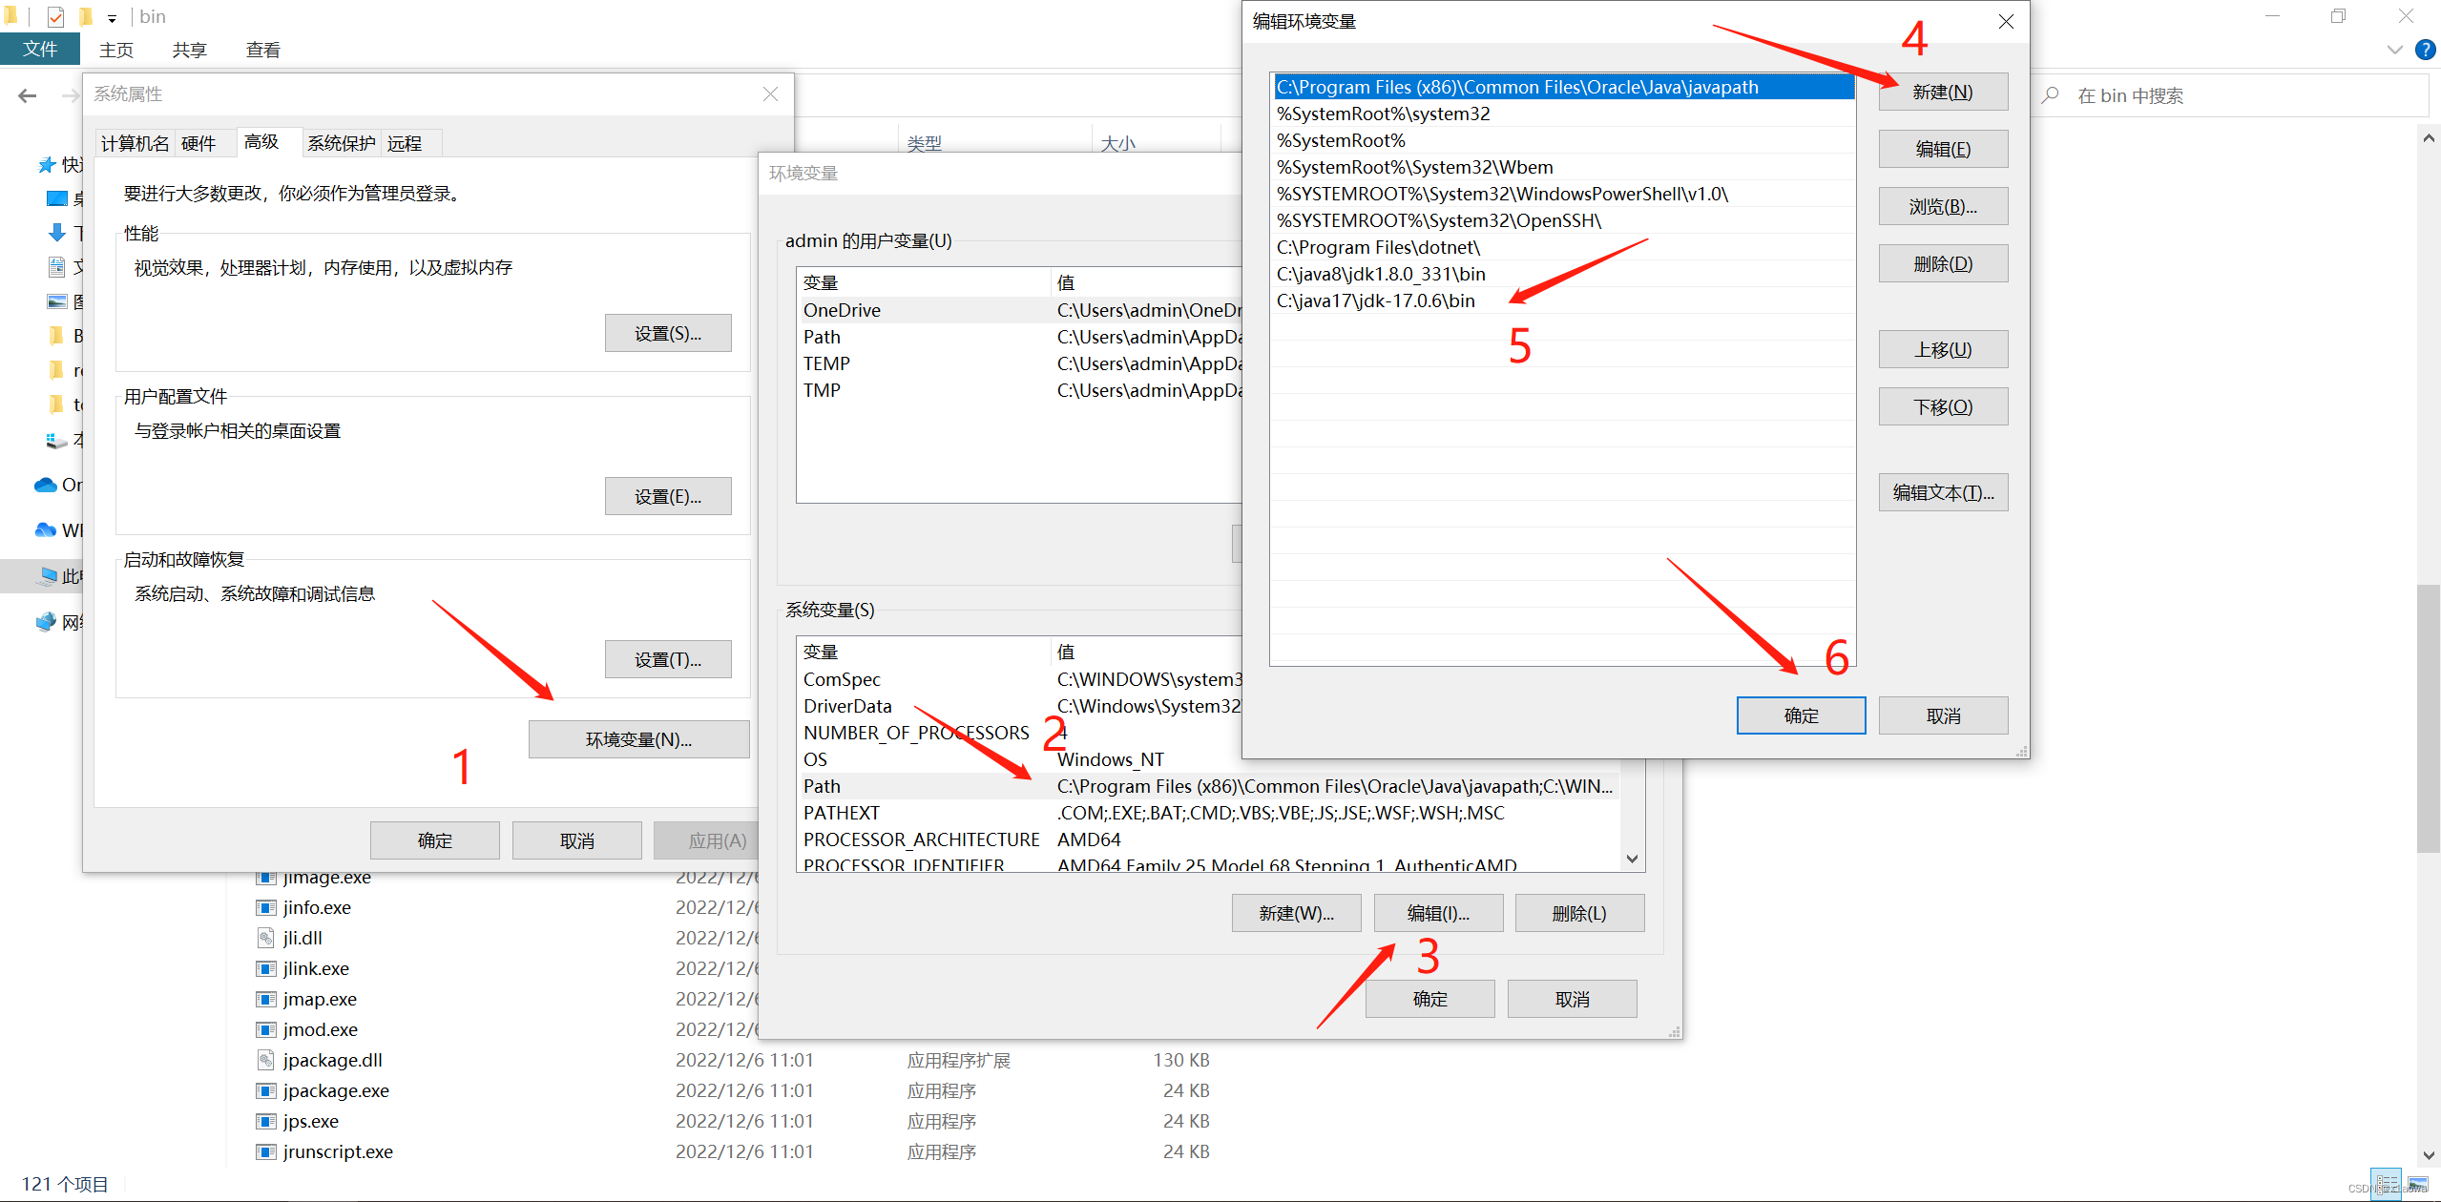
Task: Select C:\java17\jdk-17.0.6\bin path entry
Action: (x=1375, y=300)
